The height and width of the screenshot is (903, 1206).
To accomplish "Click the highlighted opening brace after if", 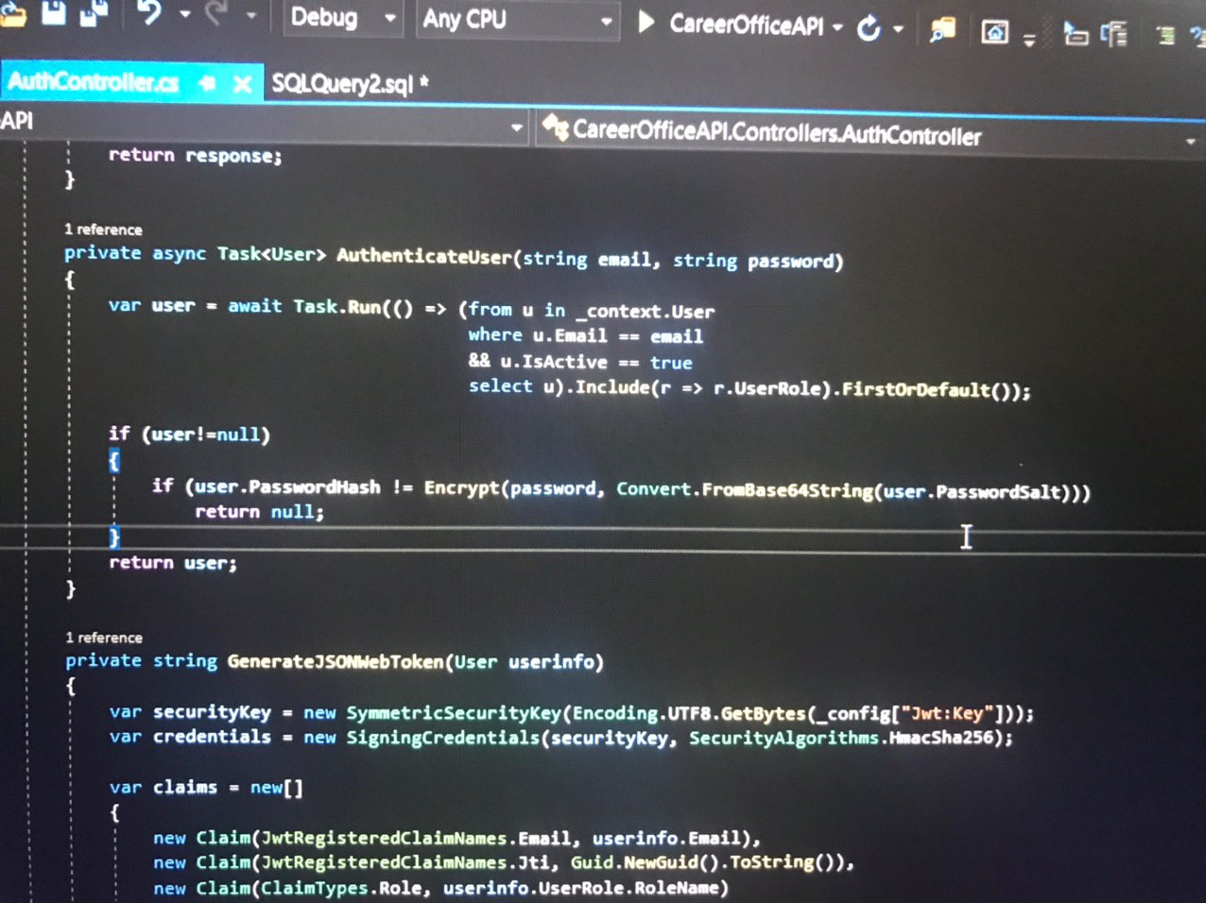I will [x=114, y=461].
